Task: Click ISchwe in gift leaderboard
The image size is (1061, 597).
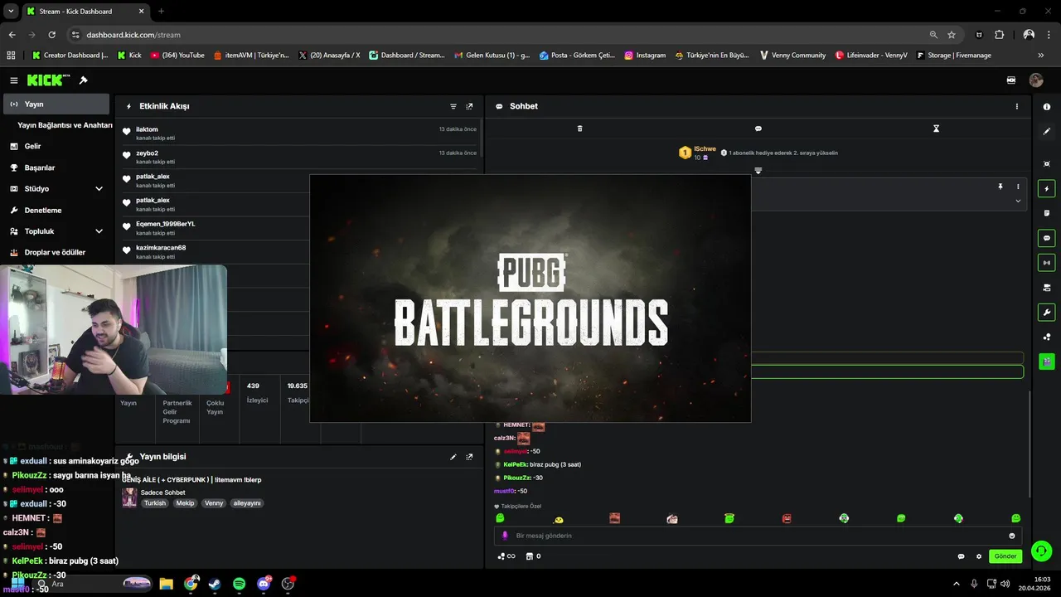Action: pos(705,148)
